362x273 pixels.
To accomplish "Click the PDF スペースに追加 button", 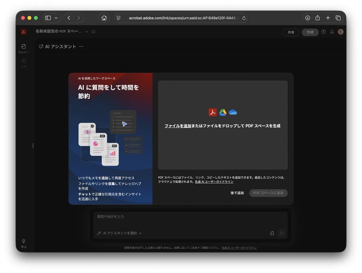I will [x=268, y=193].
